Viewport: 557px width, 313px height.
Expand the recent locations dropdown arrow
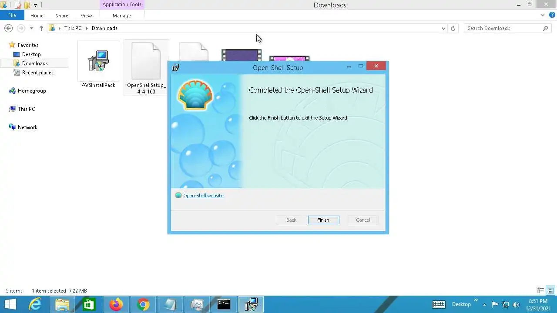[x=31, y=28]
